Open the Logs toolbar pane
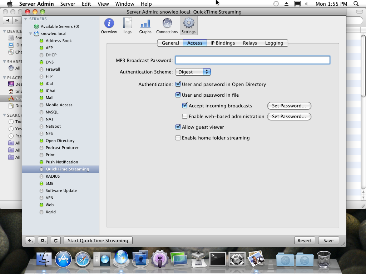This screenshot has width=366, height=274. coord(128,26)
